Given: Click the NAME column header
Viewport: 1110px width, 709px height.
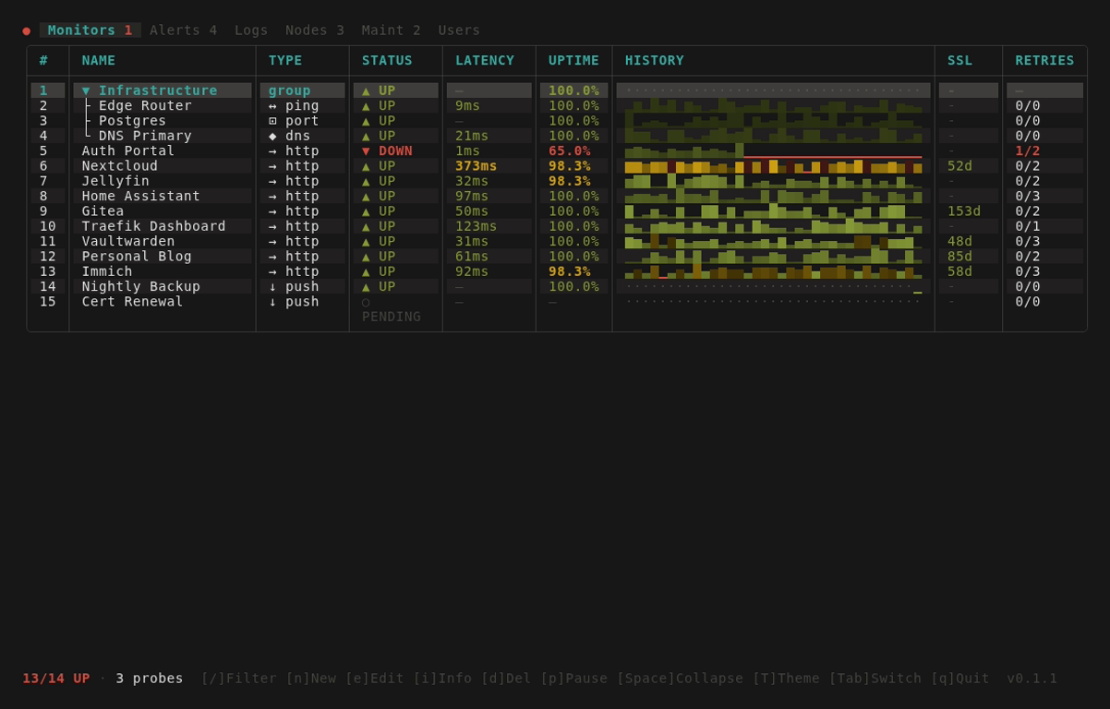Looking at the screenshot, I should (99, 61).
